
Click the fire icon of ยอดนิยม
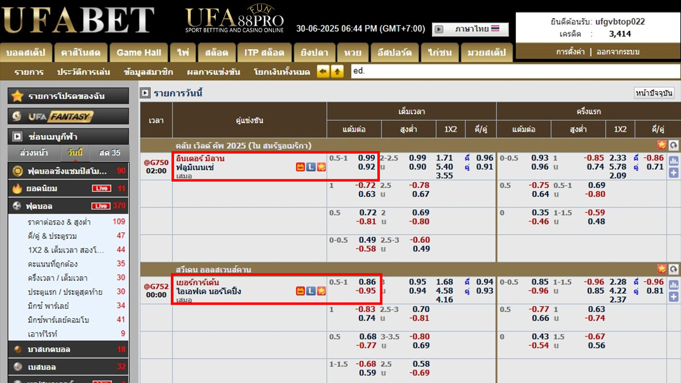17,188
